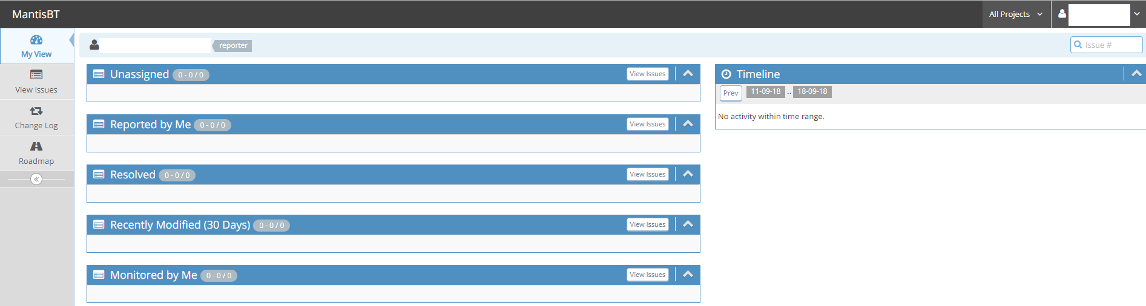Click the search magnifier icon

point(1078,45)
